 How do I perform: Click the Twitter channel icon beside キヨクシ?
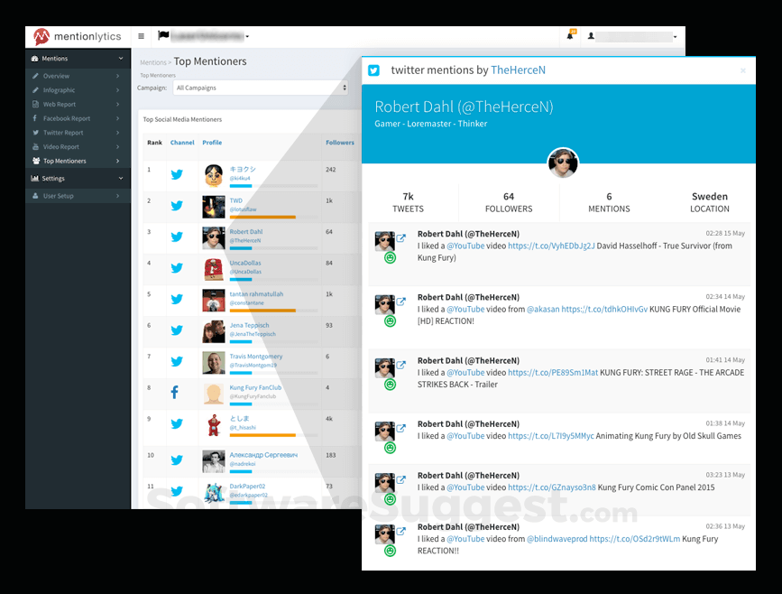coord(177,174)
